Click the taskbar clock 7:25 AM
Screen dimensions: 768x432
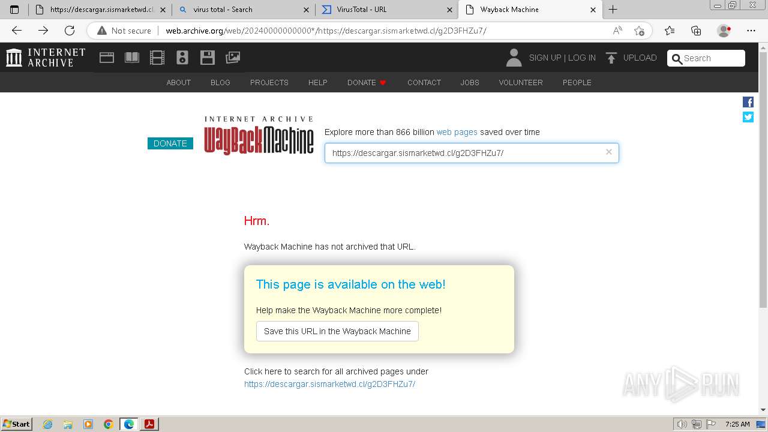tap(737, 424)
